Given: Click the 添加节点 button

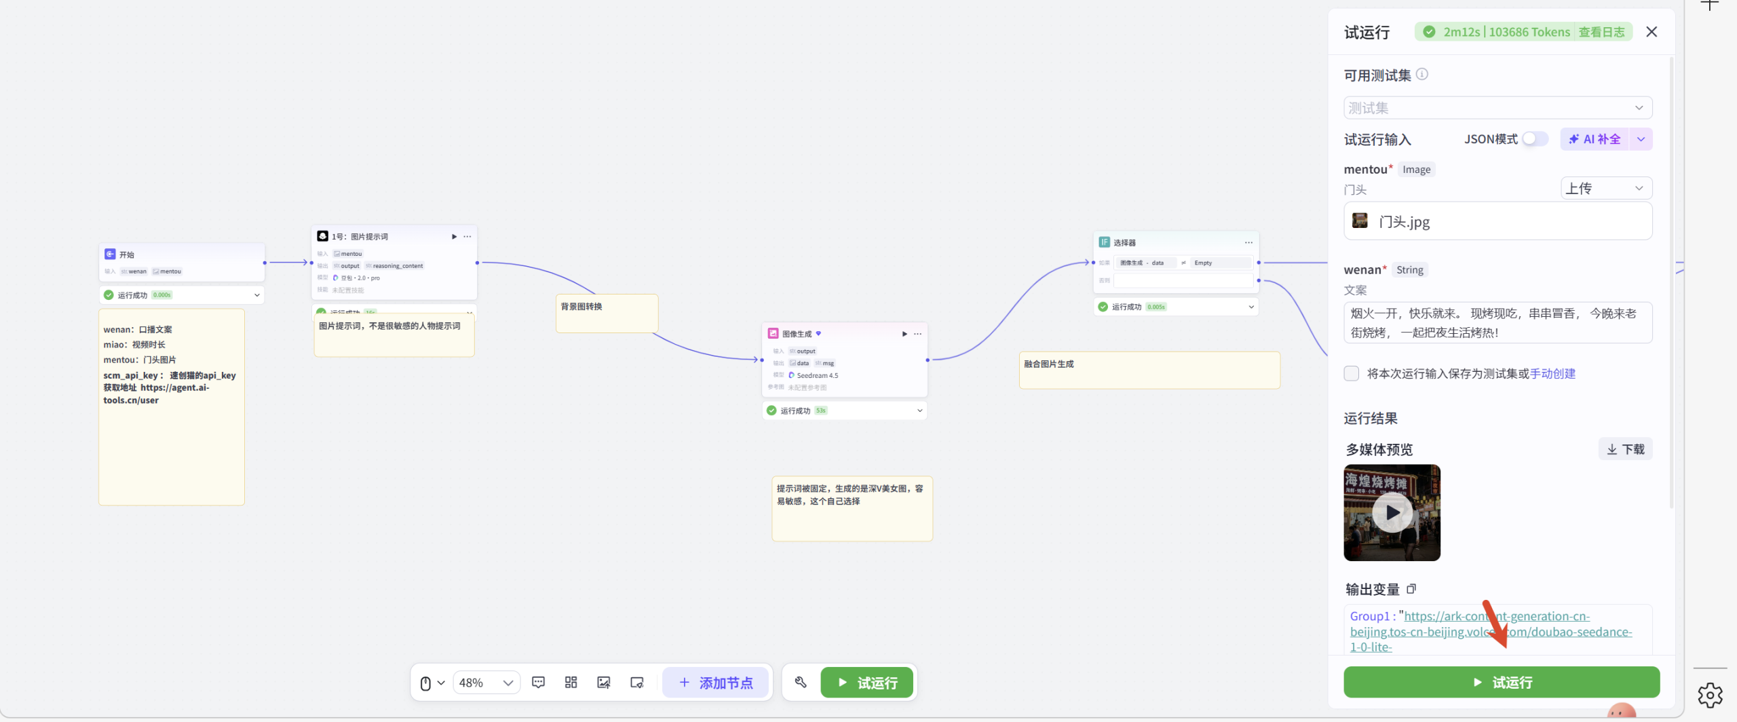Looking at the screenshot, I should [x=716, y=683].
